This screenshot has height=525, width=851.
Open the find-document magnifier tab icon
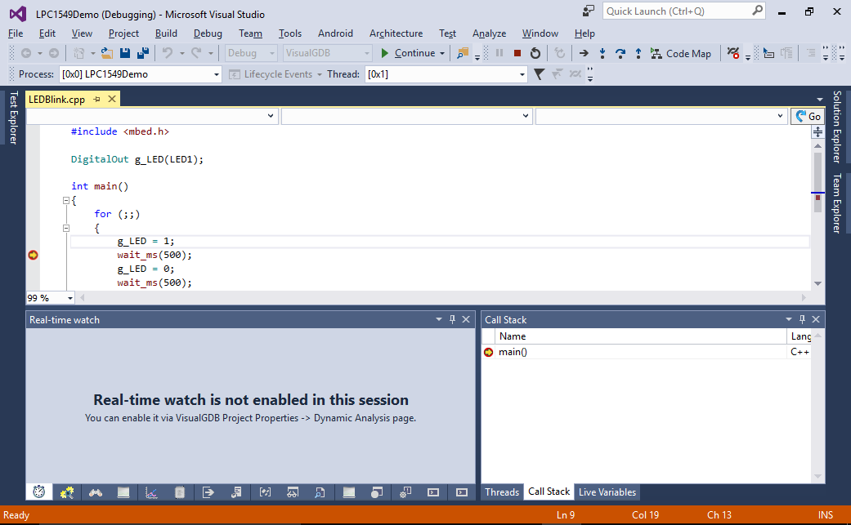(320, 492)
